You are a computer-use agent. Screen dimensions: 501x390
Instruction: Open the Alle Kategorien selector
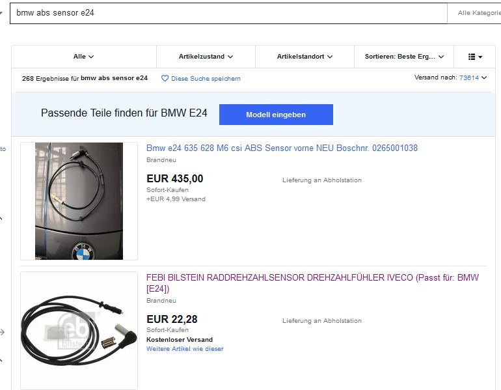tap(478, 13)
